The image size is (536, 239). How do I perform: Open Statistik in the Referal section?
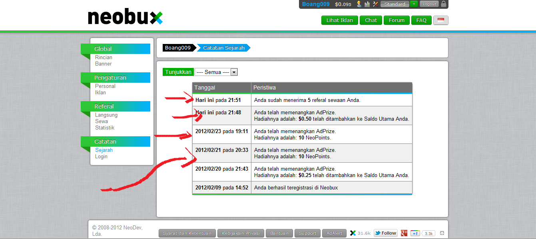click(x=105, y=128)
